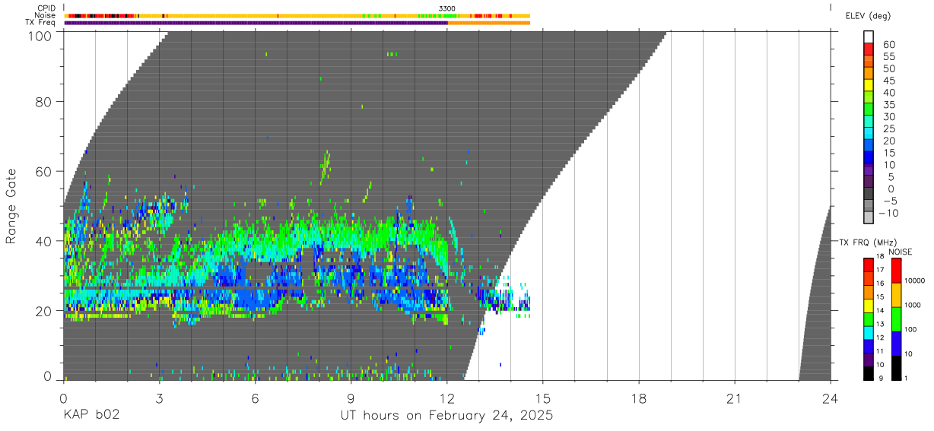Click the purple 5 degree elevation swatch
Viewport: 934px width, 431px height.
(x=869, y=182)
